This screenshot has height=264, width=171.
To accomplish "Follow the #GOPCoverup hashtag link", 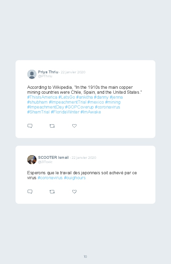I will pyautogui.click(x=79, y=107).
